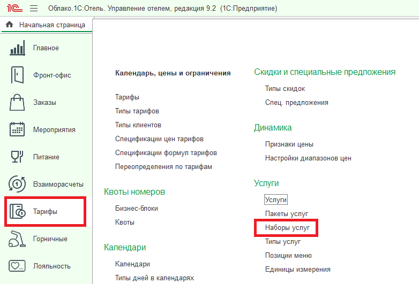Click the Облако.1С:Отель application title text
Viewport: 419px width, 284px height.
pyautogui.click(x=163, y=9)
